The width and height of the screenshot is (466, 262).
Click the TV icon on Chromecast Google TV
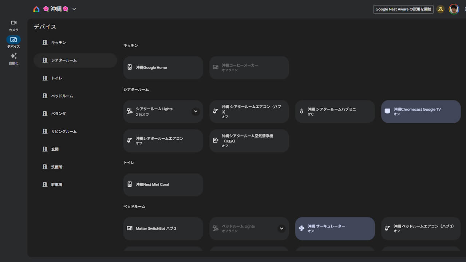coord(387,111)
